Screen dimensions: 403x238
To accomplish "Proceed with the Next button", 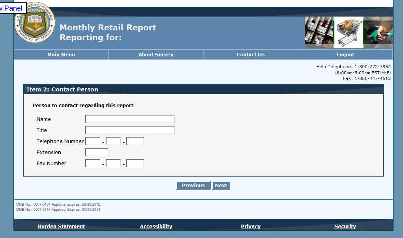I will point(221,185).
